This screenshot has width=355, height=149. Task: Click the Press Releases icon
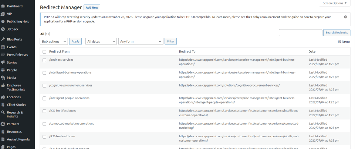coord(3,55)
